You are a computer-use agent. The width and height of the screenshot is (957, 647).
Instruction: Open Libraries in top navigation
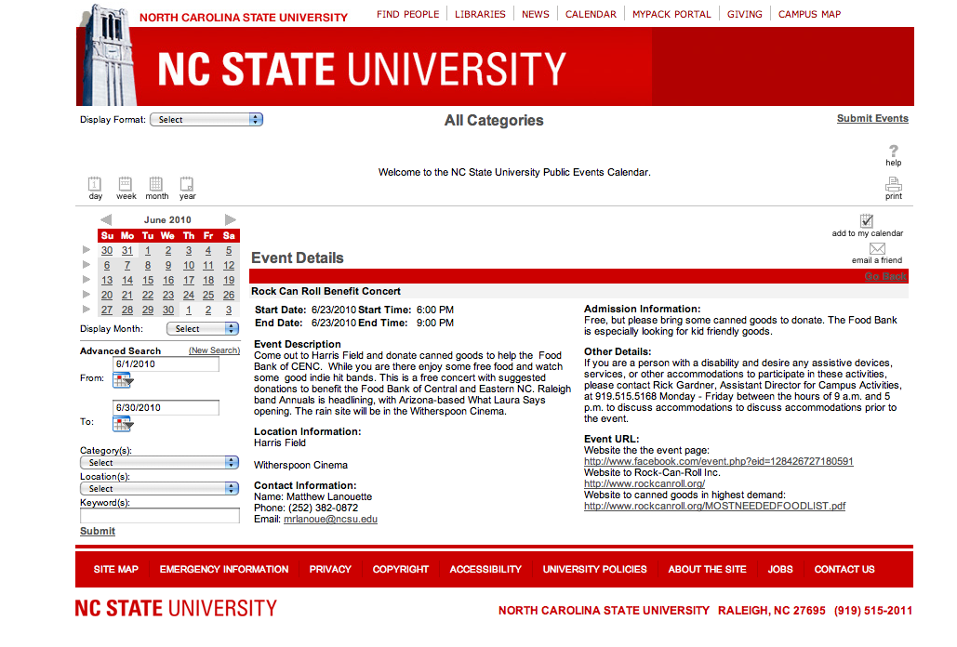480,14
